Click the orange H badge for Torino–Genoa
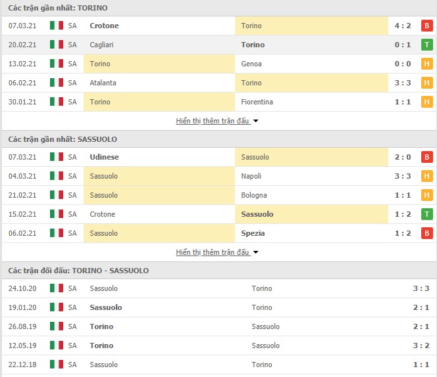Viewport: 437px width, 377px height. click(426, 64)
